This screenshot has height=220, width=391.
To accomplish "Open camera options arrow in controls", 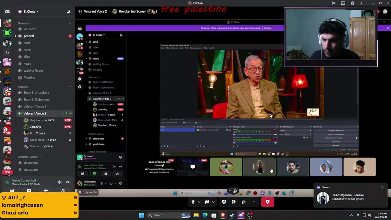I will pos(213,202).
